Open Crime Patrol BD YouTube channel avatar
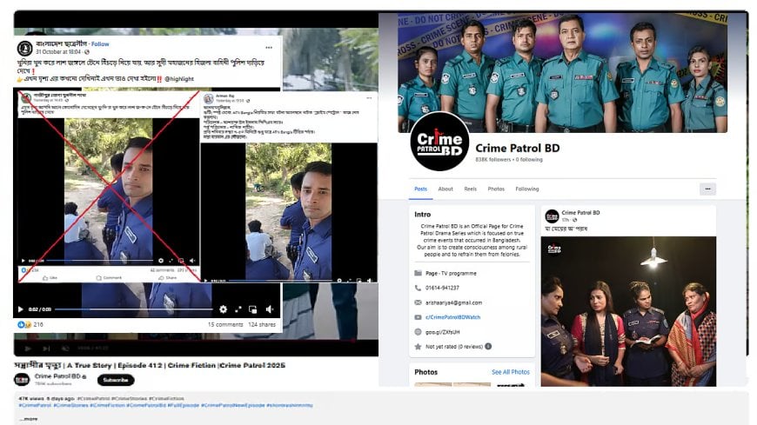The width and height of the screenshot is (757, 425). click(22, 380)
